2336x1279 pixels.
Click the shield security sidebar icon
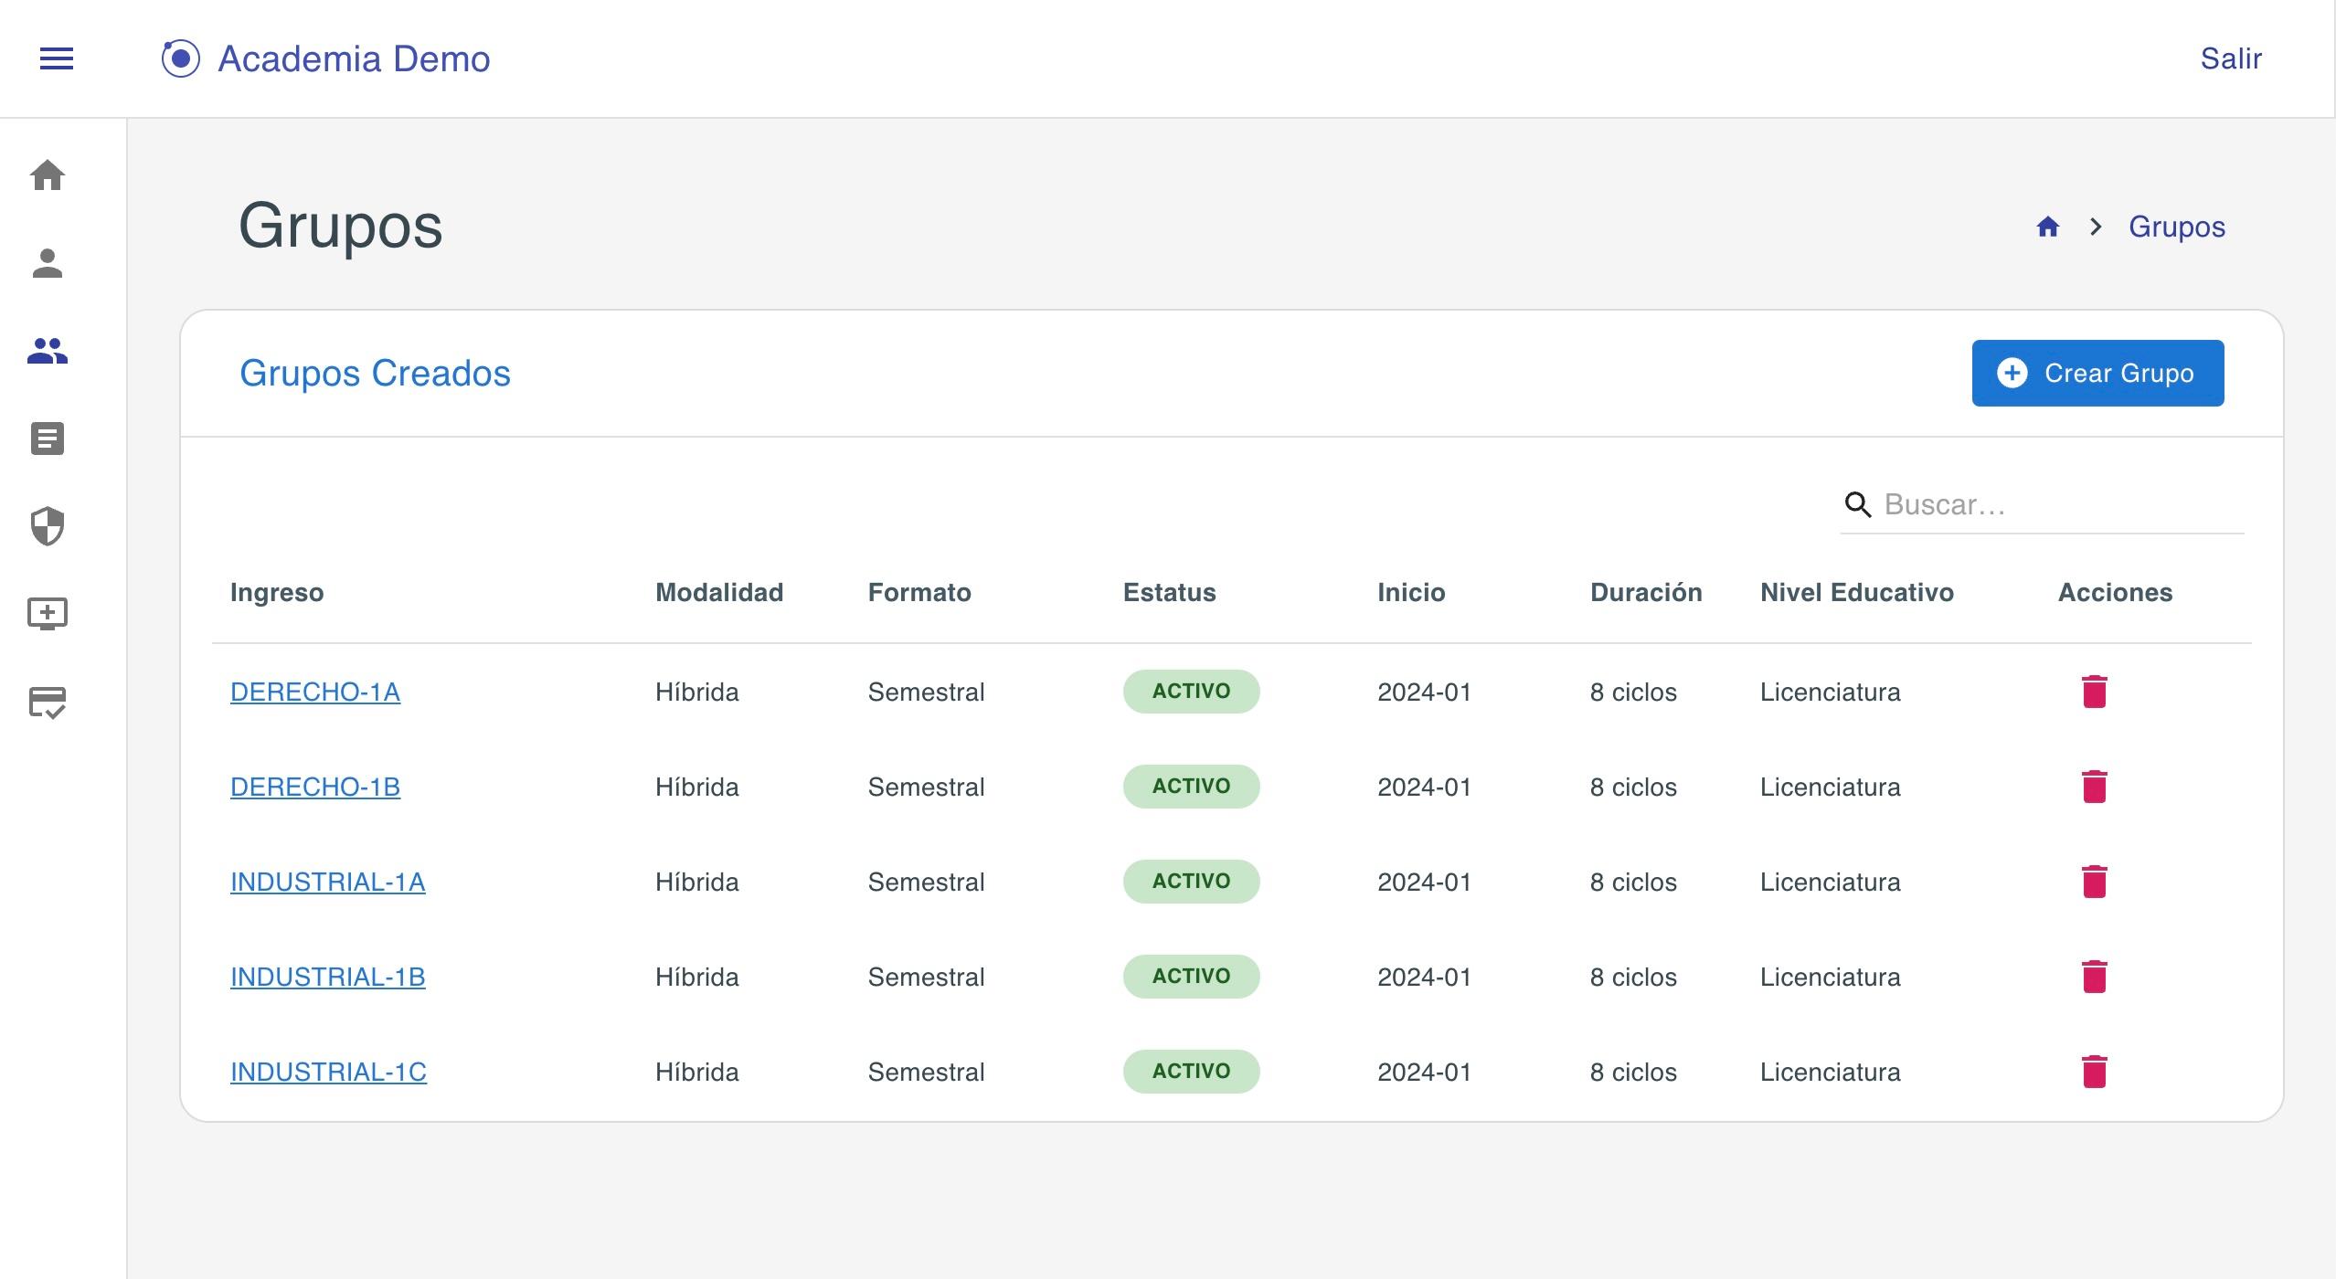coord(48,526)
